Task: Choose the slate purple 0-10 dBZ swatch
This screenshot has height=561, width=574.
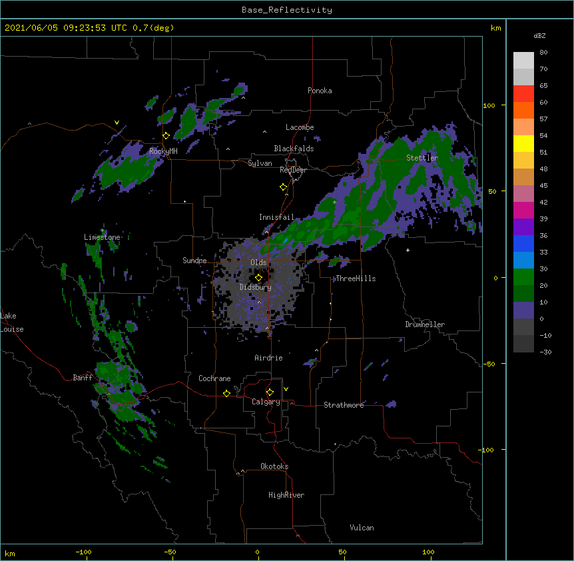Action: click(523, 310)
